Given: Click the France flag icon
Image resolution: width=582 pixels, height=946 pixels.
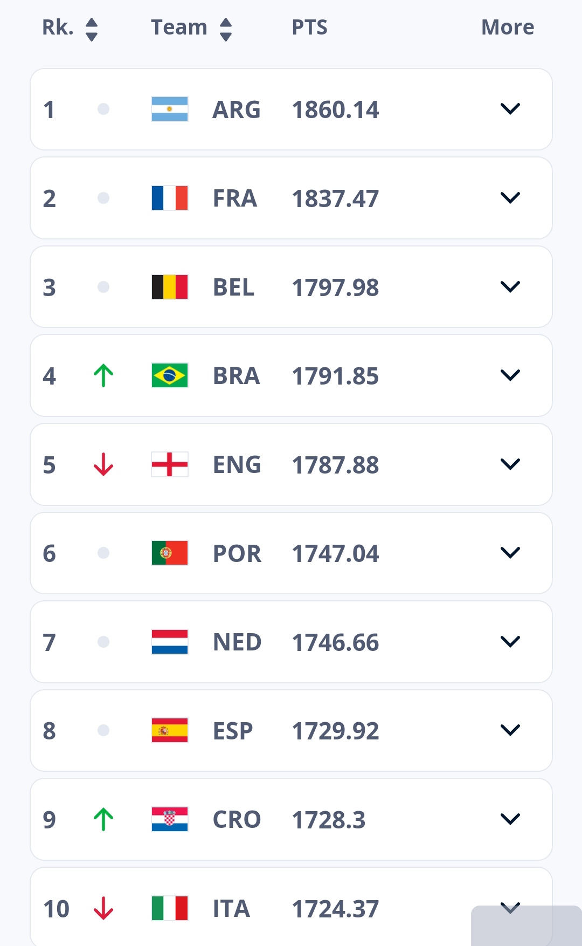Looking at the screenshot, I should [170, 198].
